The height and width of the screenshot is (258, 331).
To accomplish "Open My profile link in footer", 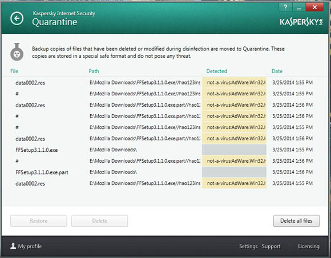I will [x=30, y=247].
